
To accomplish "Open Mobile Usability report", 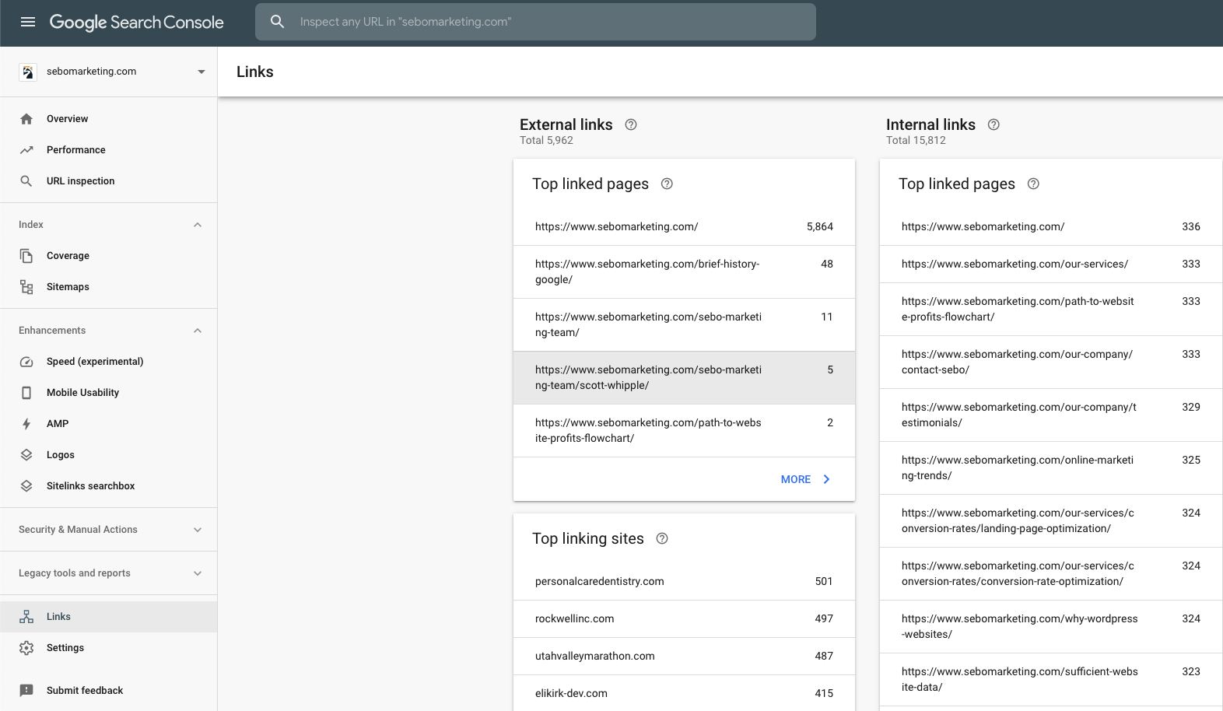I will coord(82,393).
